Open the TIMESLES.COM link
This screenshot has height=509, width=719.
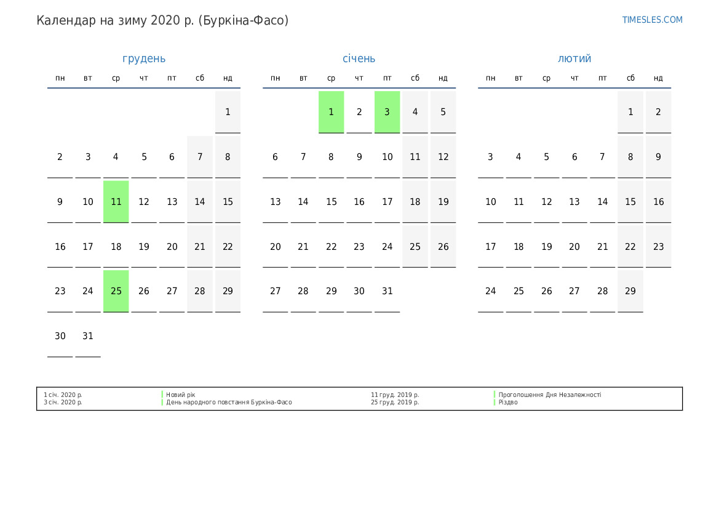[652, 20]
